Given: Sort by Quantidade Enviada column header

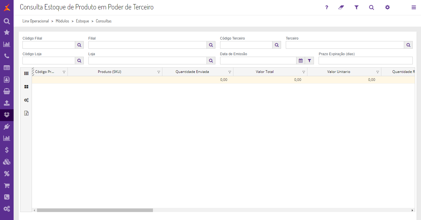Looking at the screenshot, I should pos(192,72).
